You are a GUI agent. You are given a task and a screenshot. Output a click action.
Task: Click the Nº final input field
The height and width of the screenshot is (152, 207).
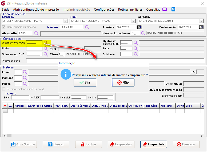(x=105, y=98)
